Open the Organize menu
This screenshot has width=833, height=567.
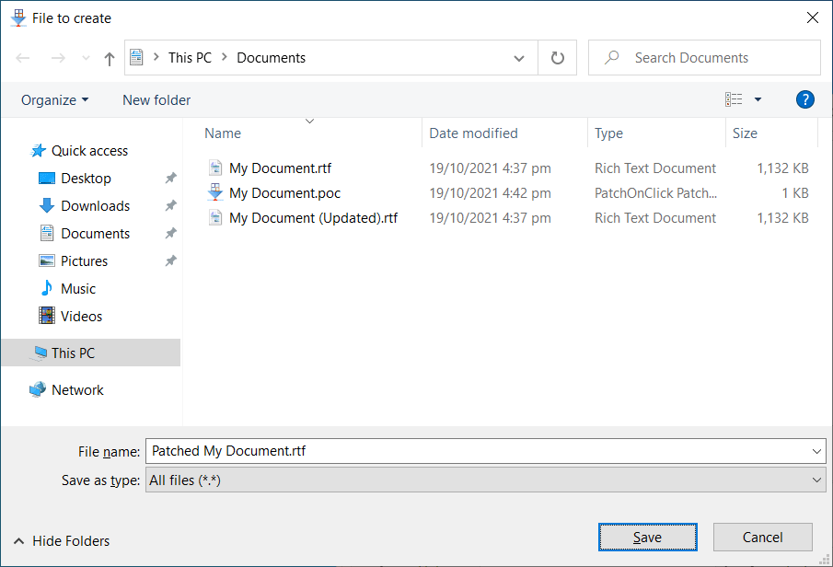[54, 100]
